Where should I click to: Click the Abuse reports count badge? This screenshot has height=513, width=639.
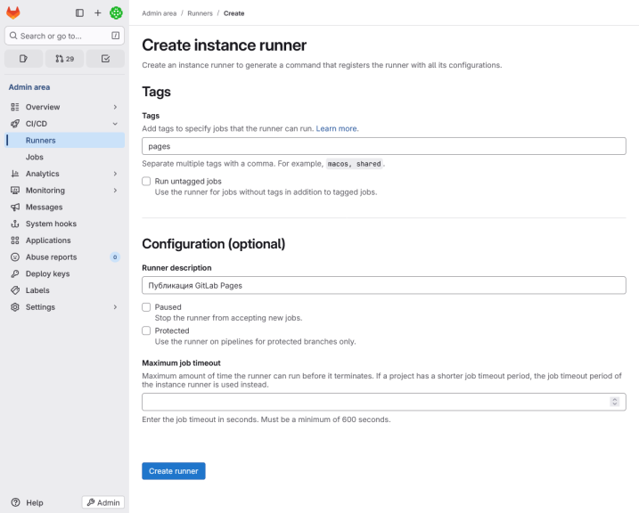(x=115, y=257)
